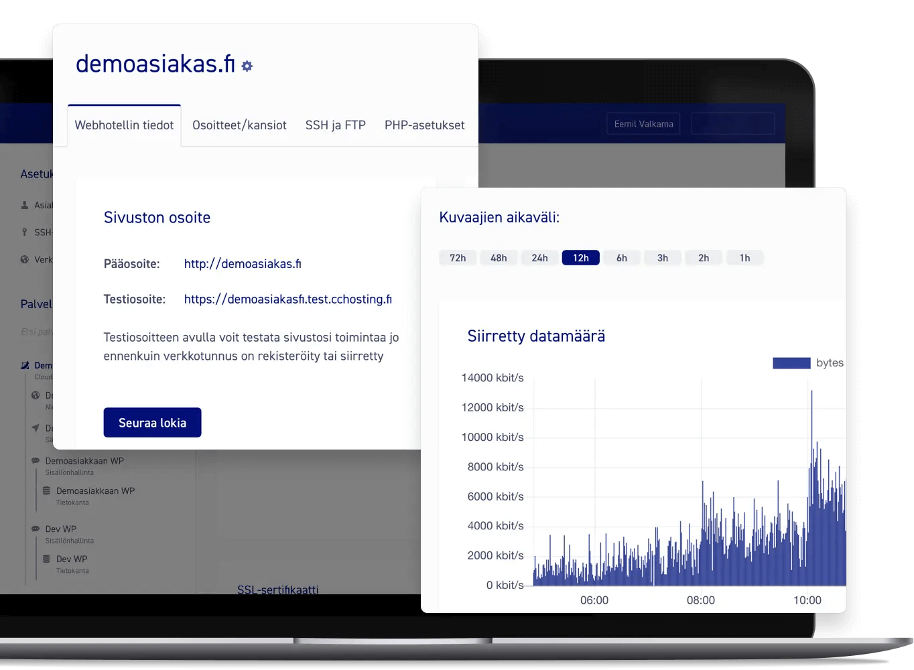
Task: Click the Sivuston osoite heading
Action: tap(157, 218)
